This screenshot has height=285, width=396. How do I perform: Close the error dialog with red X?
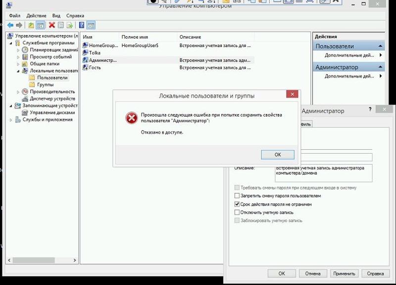[x=292, y=94]
